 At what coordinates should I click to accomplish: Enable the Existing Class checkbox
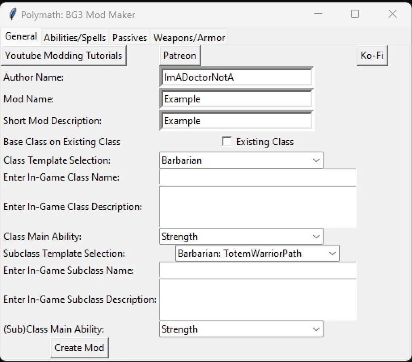point(227,141)
